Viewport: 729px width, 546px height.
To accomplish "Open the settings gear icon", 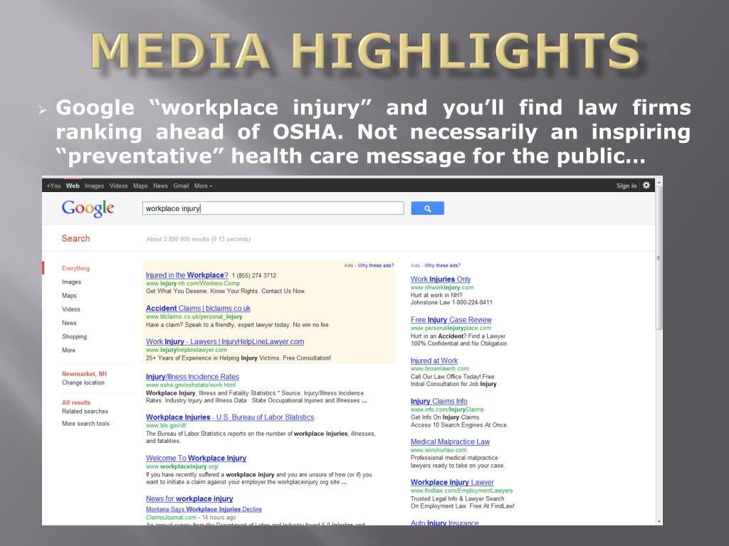I will [x=646, y=186].
